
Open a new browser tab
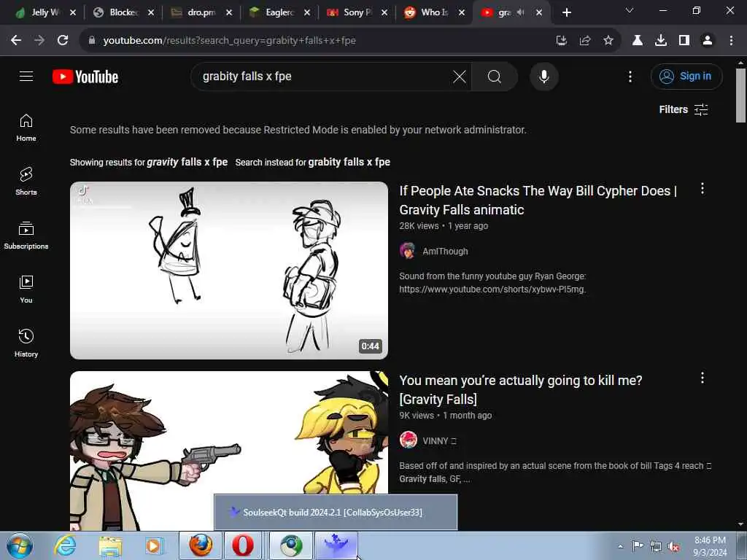pyautogui.click(x=566, y=12)
